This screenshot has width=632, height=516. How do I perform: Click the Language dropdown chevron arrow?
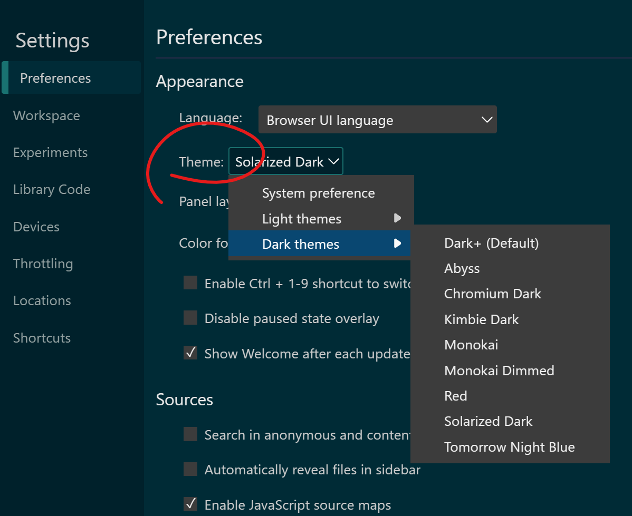(487, 120)
